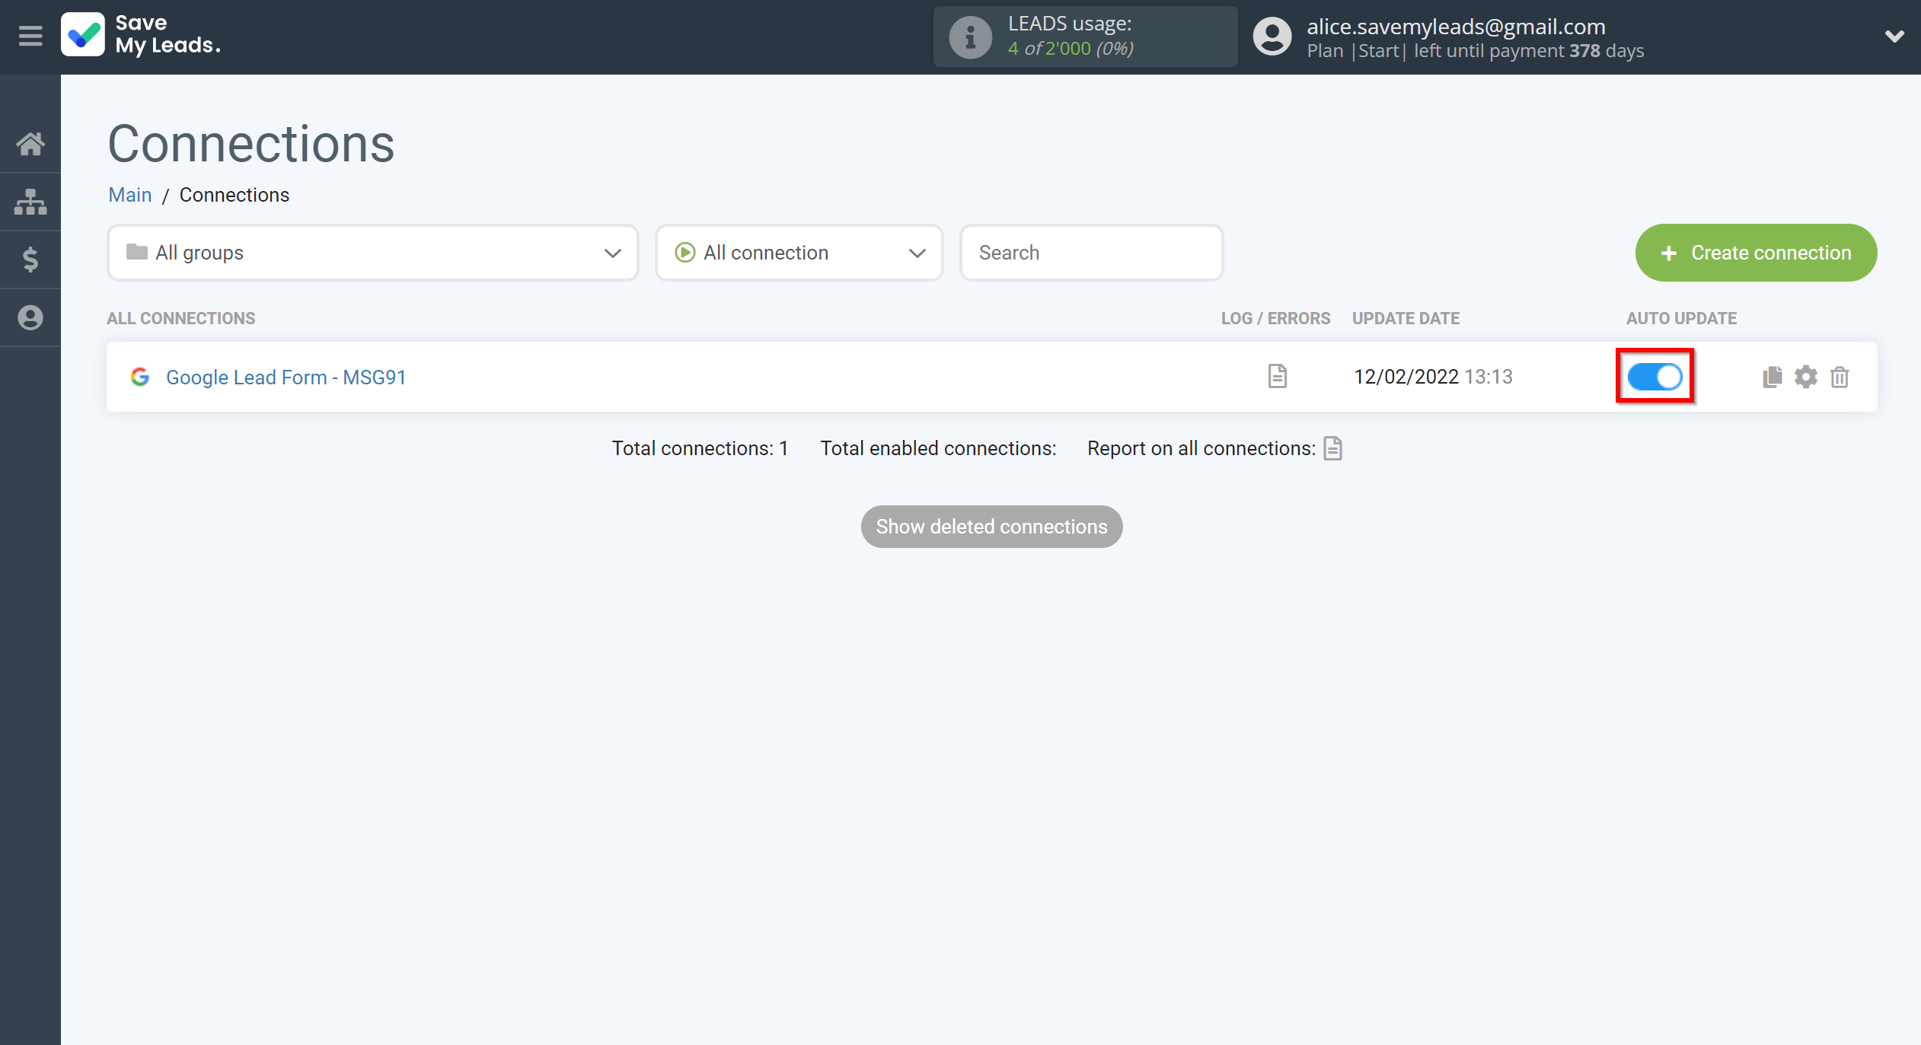
Task: Open the Google Lead Form - MSG91 link
Action: 286,377
